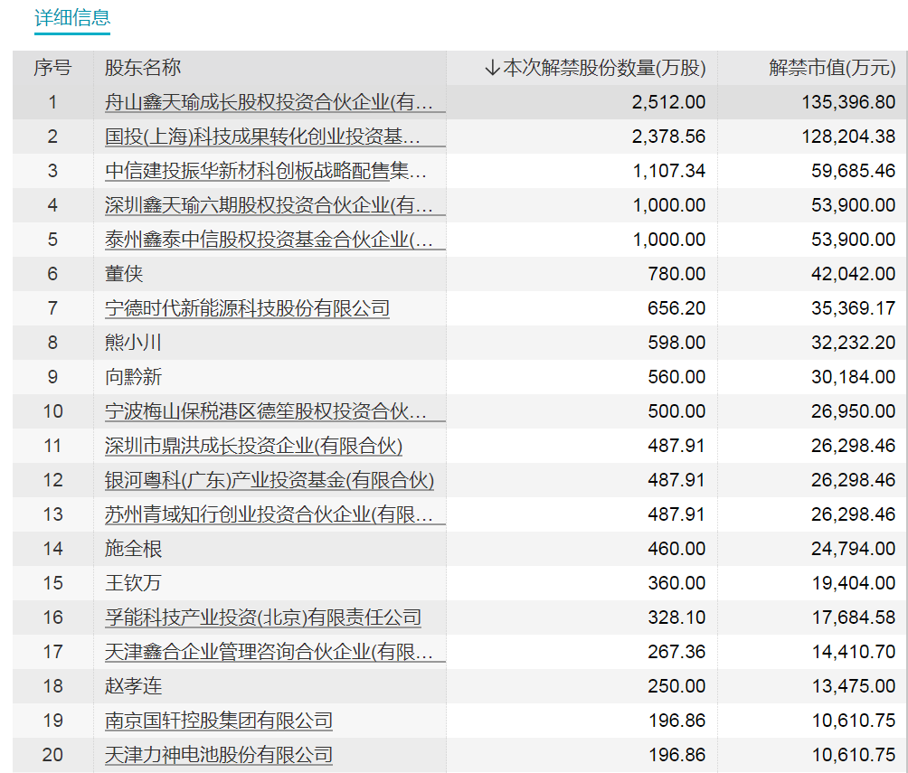The image size is (908, 773).
Task: Click market value 13,475.00
Action: click(x=854, y=686)
